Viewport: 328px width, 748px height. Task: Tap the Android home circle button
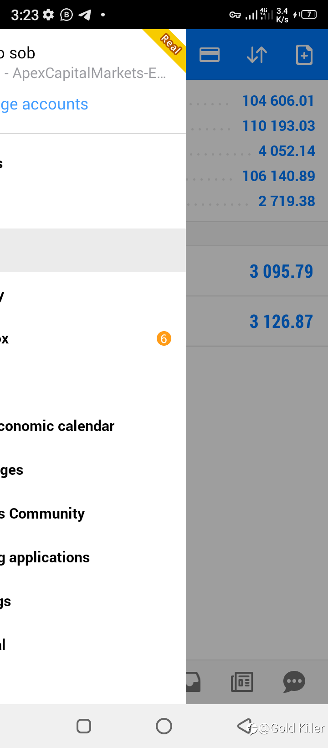click(x=164, y=726)
